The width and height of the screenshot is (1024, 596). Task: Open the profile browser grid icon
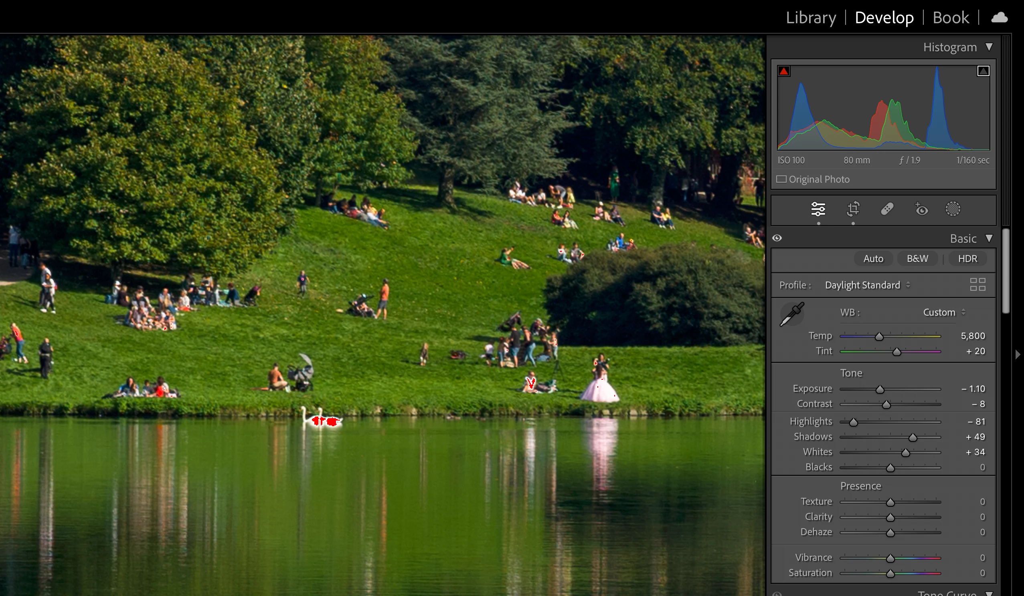977,285
